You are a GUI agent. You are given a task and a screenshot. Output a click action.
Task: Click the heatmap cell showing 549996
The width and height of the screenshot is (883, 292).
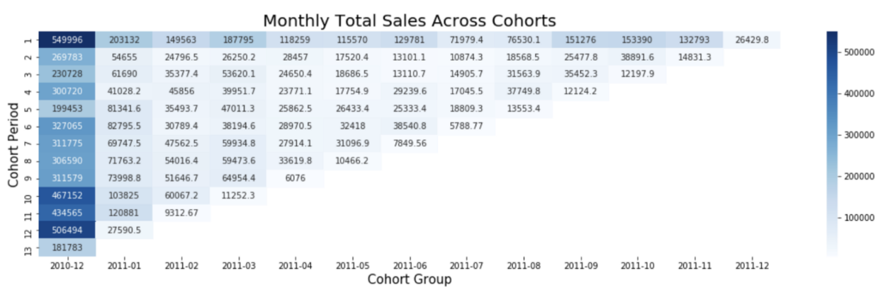(x=68, y=40)
